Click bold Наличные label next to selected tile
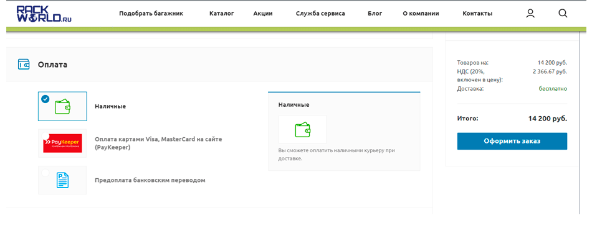 coord(110,106)
